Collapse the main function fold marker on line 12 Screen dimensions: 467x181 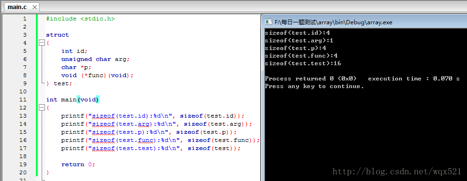click(x=42, y=108)
